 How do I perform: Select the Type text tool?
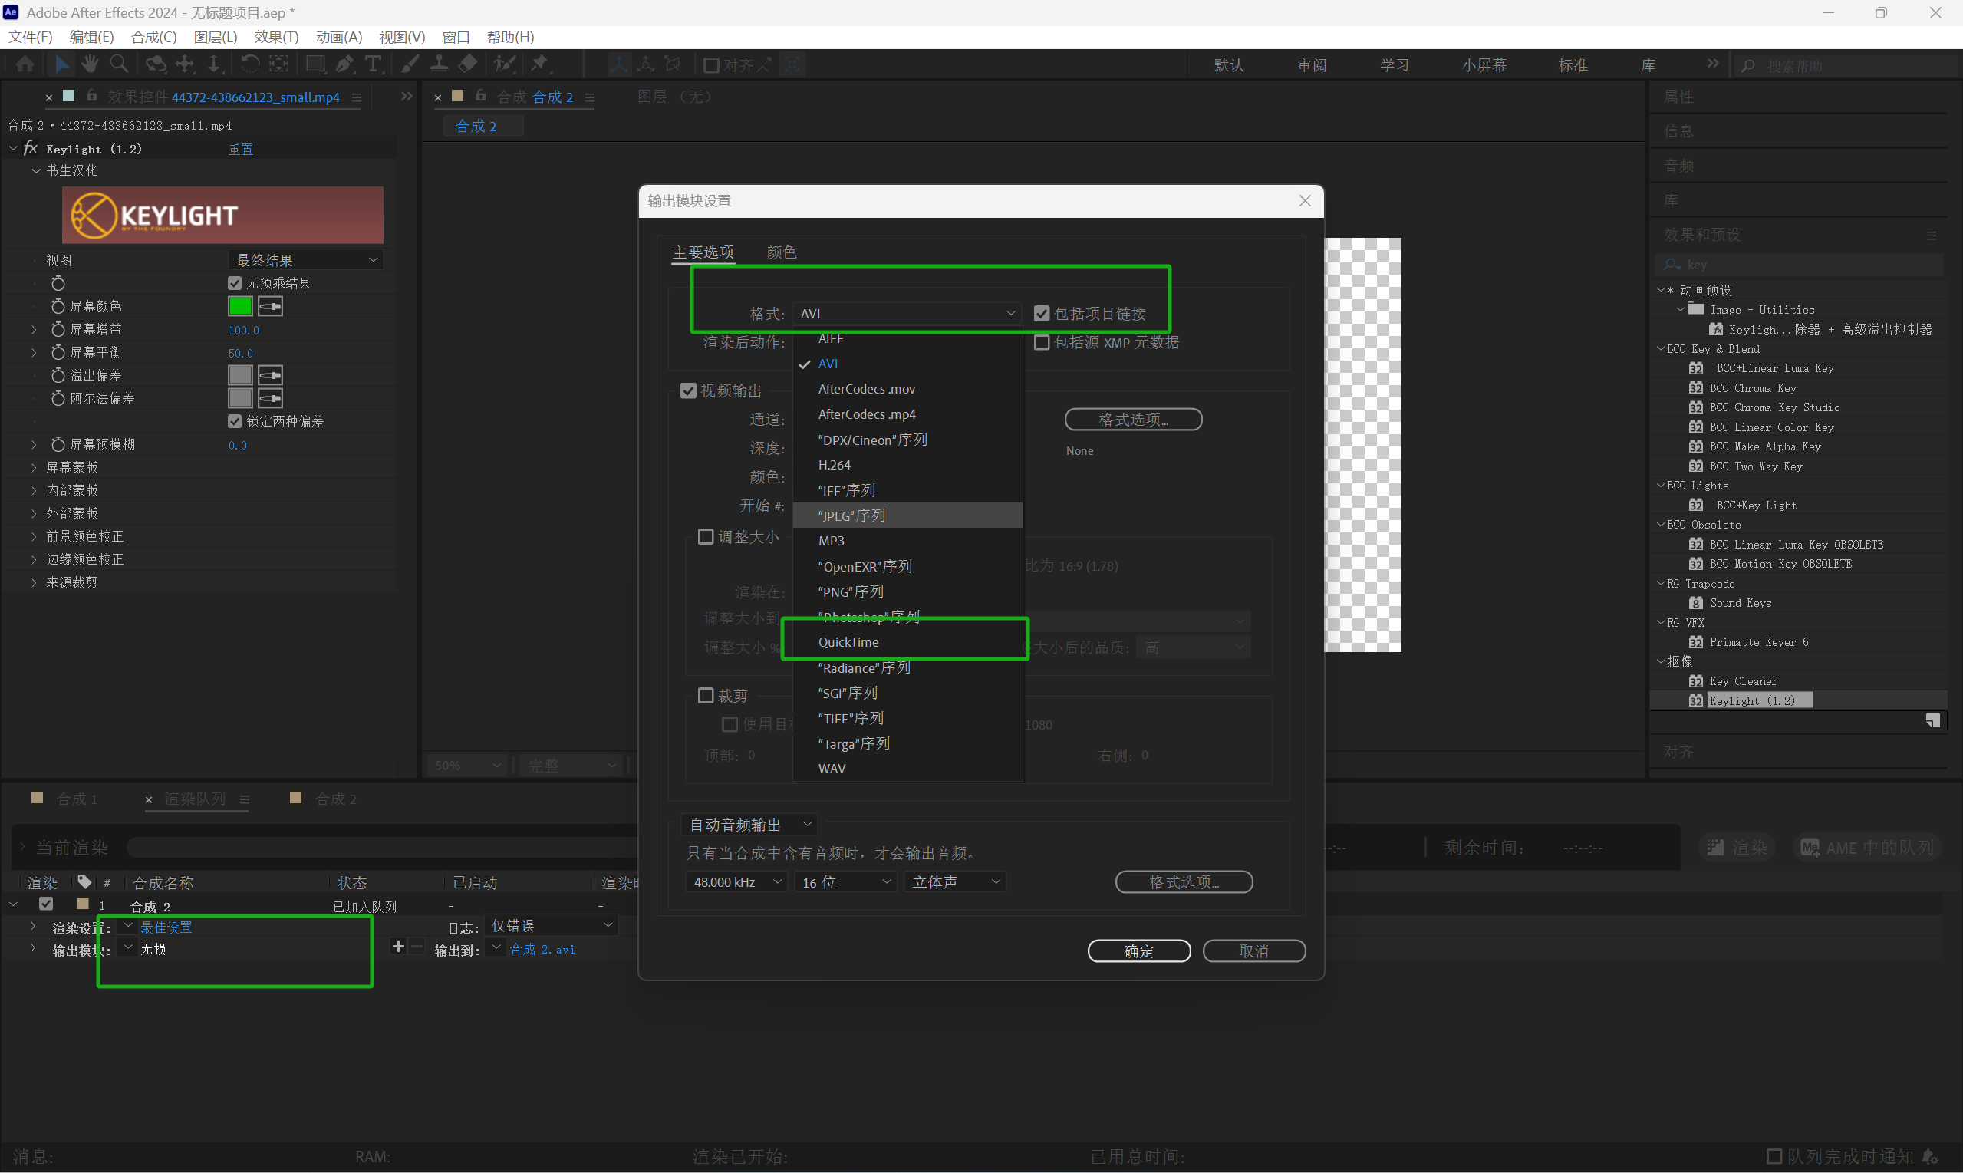[373, 64]
